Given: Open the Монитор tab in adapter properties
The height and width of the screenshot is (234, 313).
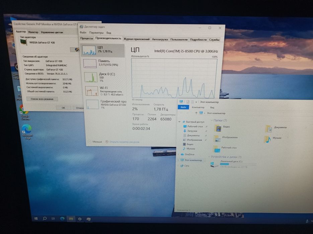Looking at the screenshot, I should tap(33, 32).
